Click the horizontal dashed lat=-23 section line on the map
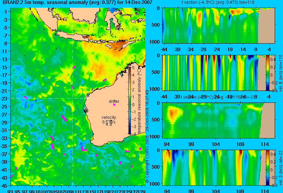This screenshot has height=193, width=283. pyautogui.click(x=53, y=98)
